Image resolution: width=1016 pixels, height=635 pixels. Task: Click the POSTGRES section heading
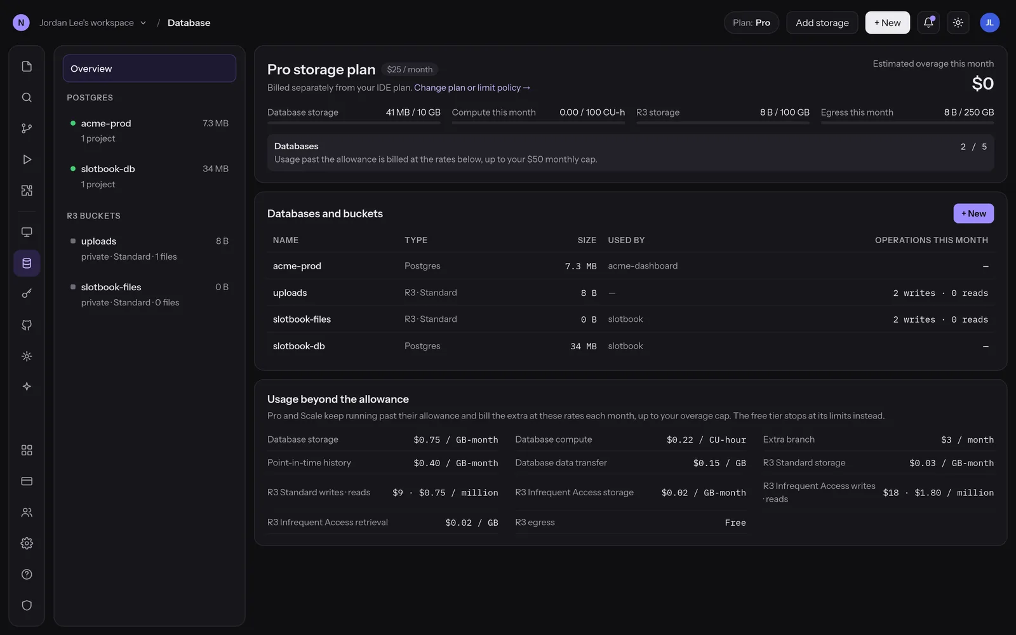click(x=90, y=98)
